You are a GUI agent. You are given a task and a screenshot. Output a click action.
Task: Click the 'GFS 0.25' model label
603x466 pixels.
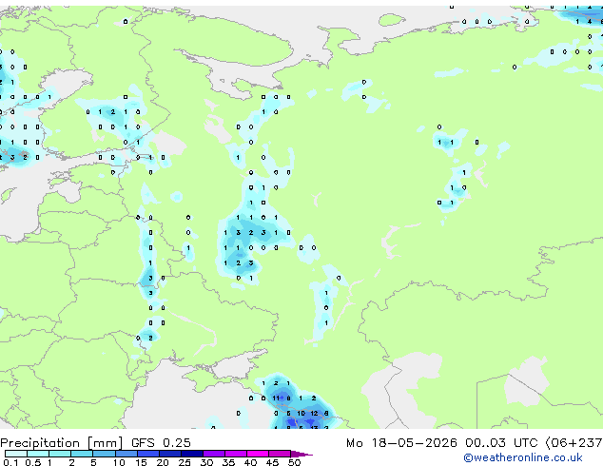tap(161, 443)
